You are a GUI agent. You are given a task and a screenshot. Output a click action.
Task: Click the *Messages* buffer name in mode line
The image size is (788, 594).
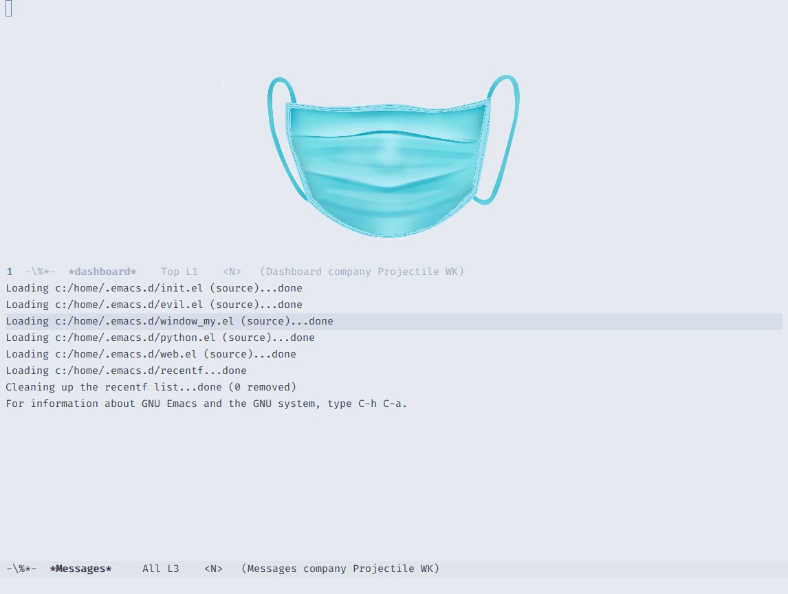pyautogui.click(x=81, y=569)
